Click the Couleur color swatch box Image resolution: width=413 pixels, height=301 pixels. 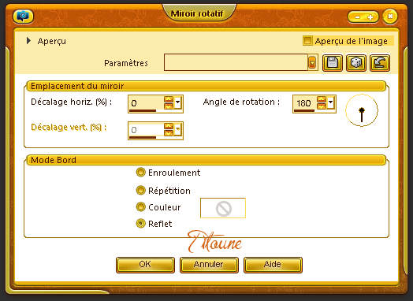pos(223,208)
